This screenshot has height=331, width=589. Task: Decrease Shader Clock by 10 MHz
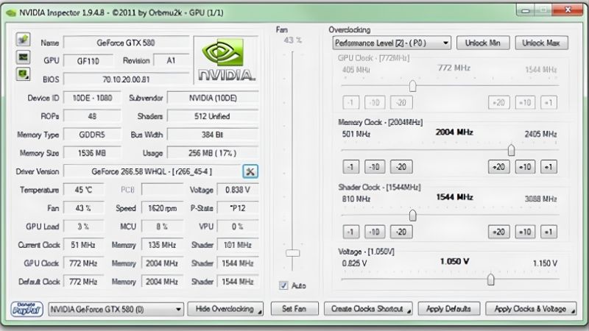tap(375, 232)
